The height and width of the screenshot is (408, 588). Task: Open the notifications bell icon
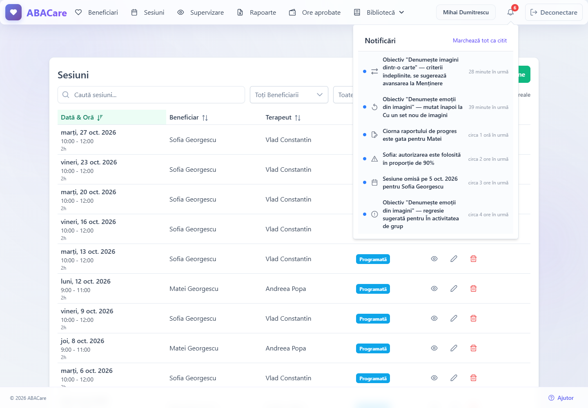coord(510,12)
